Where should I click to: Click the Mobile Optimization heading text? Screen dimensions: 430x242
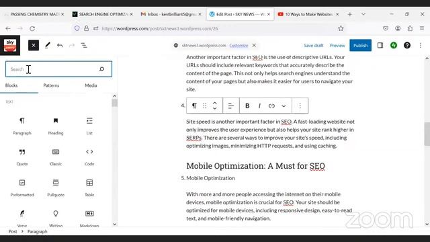click(x=255, y=166)
